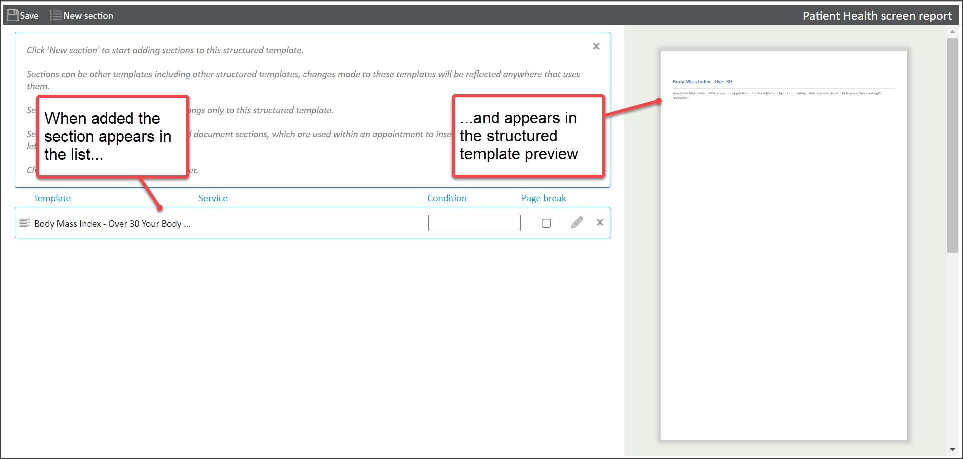Image resolution: width=963 pixels, height=459 pixels.
Task: Click the vertical scrollbar thumb
Action: click(952, 145)
